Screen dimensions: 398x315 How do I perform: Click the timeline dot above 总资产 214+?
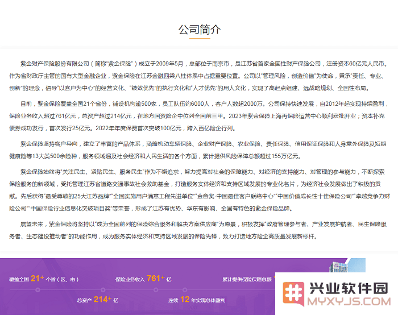click(103, 289)
